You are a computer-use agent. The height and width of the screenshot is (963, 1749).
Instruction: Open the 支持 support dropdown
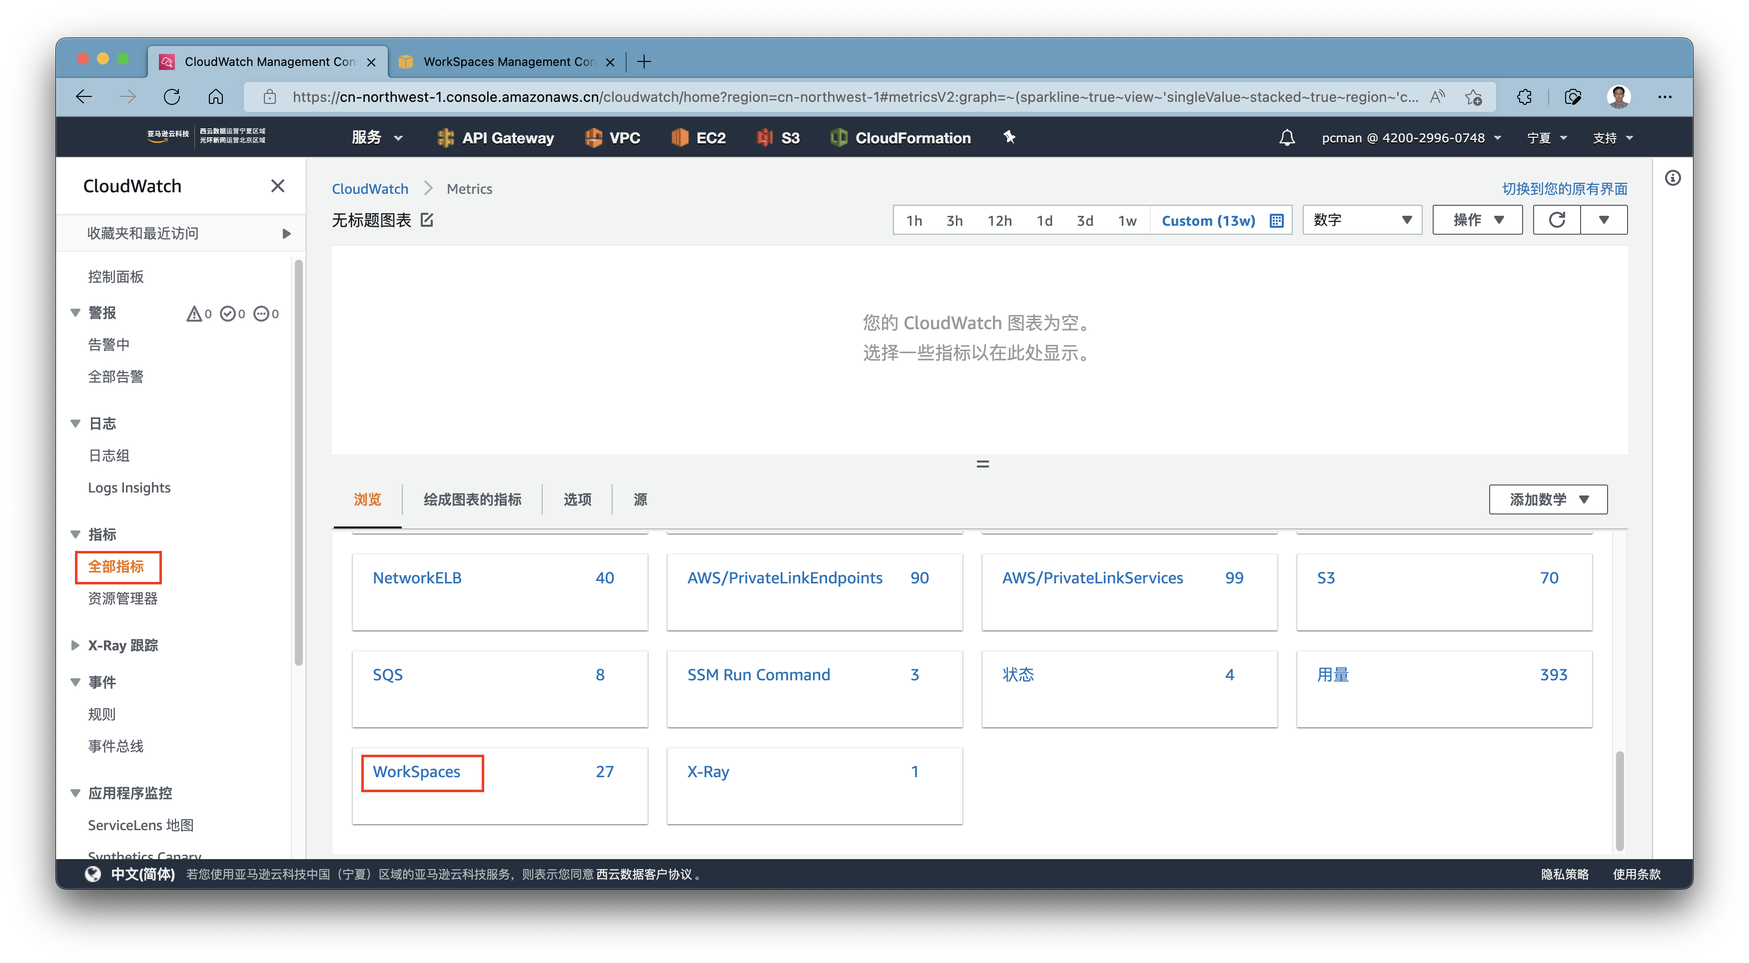[1613, 138]
